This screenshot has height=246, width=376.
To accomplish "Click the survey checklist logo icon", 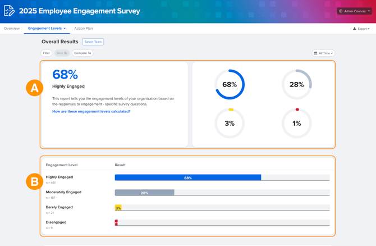I will [10, 11].
